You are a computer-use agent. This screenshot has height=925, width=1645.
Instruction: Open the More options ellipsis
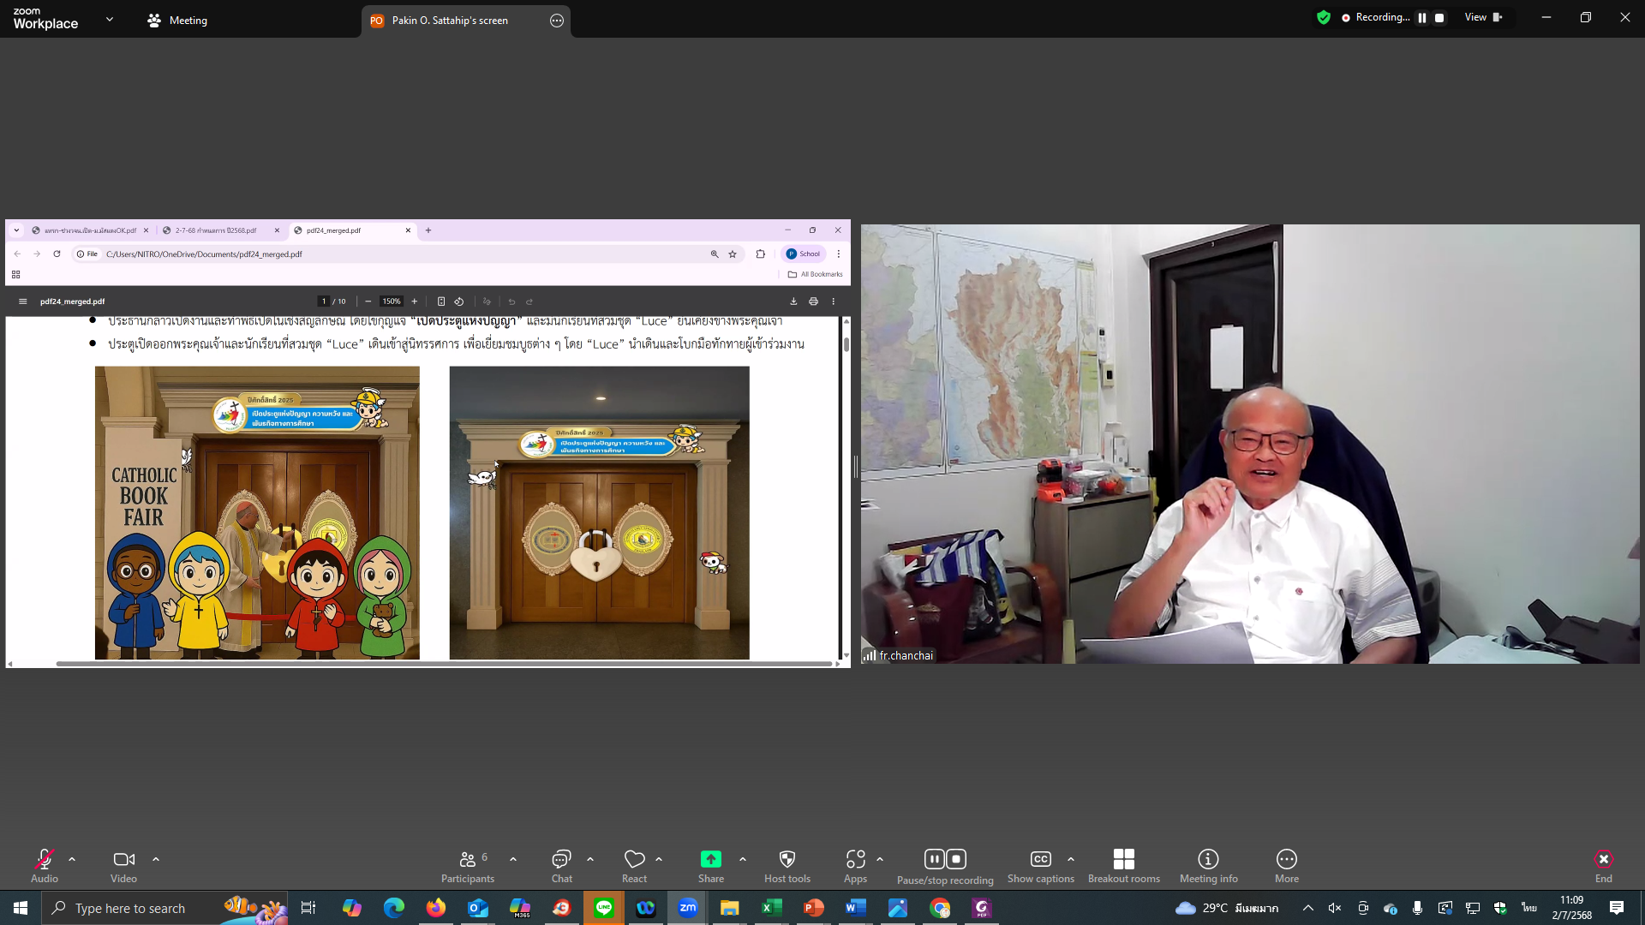(x=1286, y=859)
